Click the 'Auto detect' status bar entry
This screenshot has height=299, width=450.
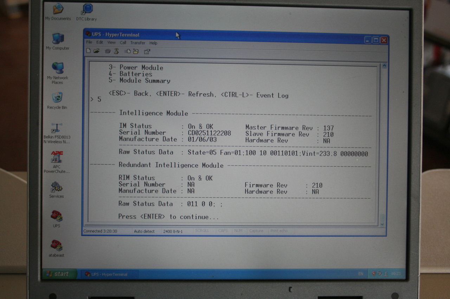click(144, 231)
